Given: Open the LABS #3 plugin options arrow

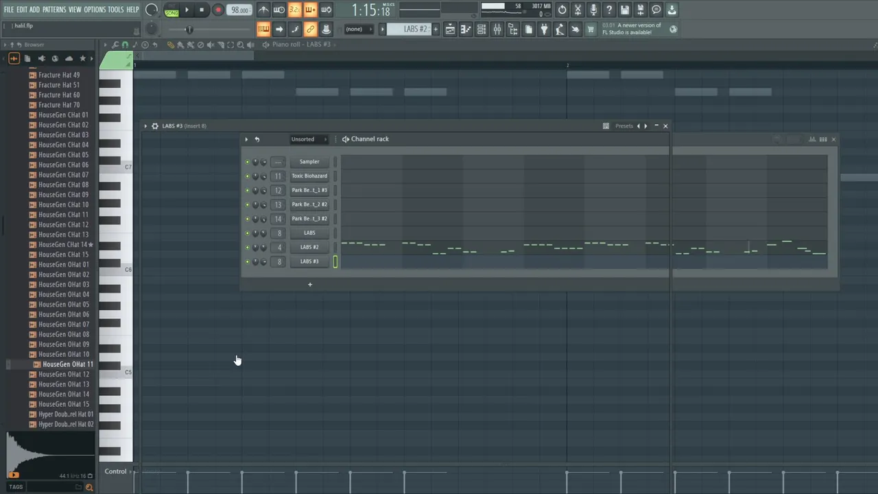Looking at the screenshot, I should coord(145,126).
